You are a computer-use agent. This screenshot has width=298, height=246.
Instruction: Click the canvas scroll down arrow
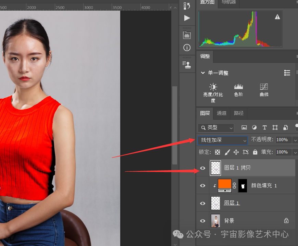click(175, 244)
